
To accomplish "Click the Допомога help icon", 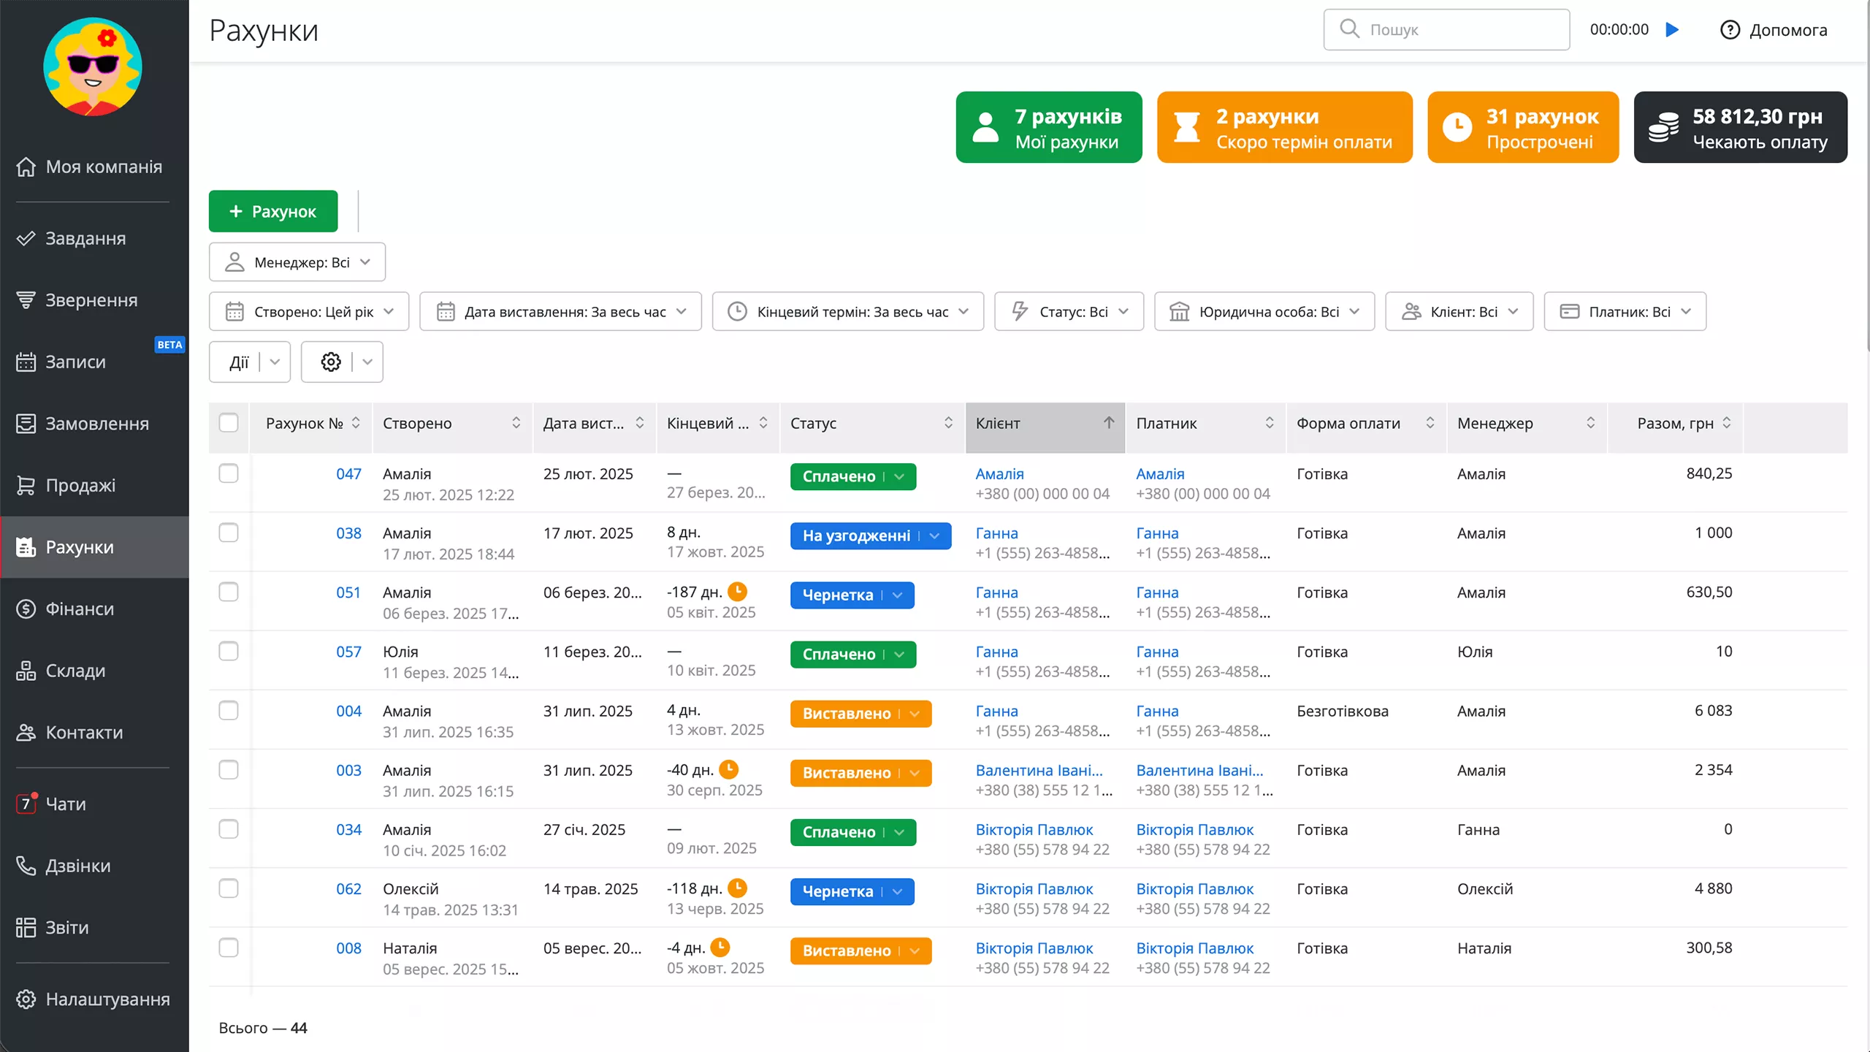I will tap(1730, 30).
